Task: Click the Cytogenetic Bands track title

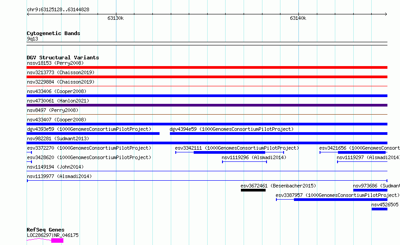Action: tap(53, 33)
